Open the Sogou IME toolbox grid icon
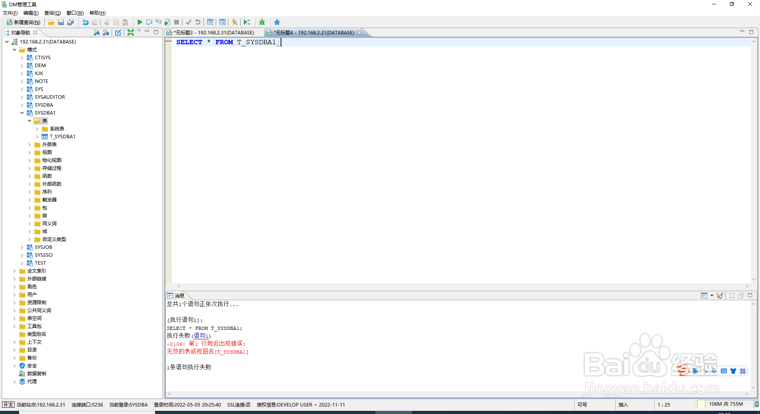Image resolution: width=760 pixels, height=414 pixels. pyautogui.click(x=743, y=371)
